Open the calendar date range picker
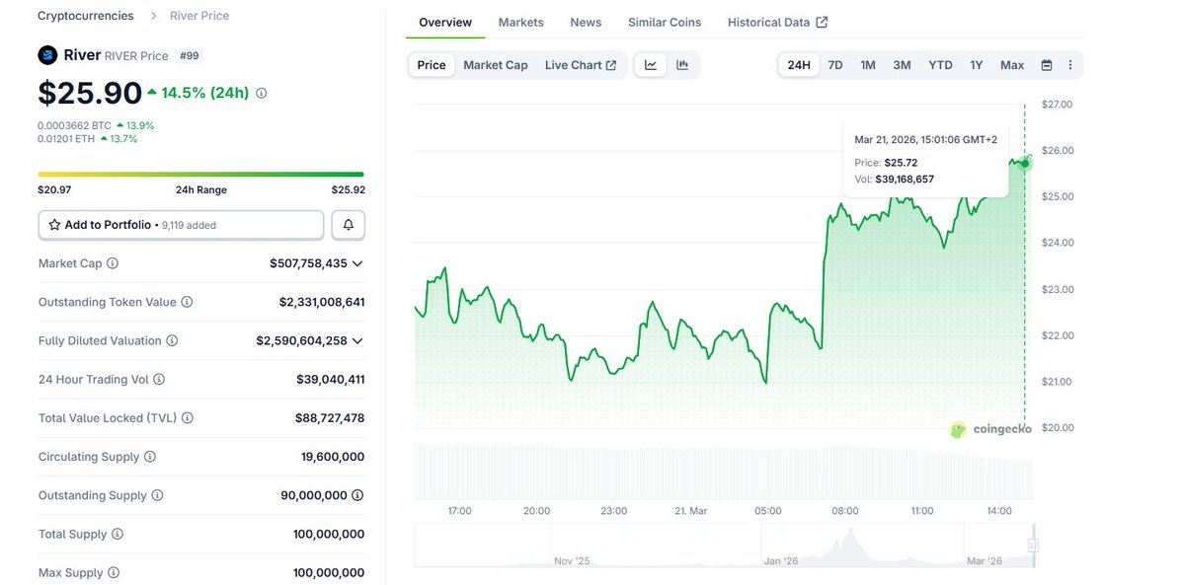Viewport: 1185px width, 585px height. coord(1047,65)
